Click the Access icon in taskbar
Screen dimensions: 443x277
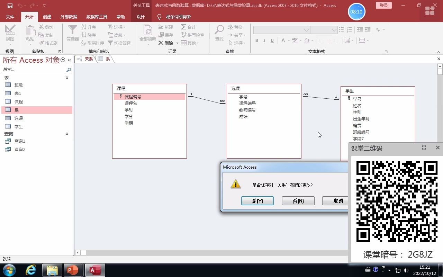95,270
